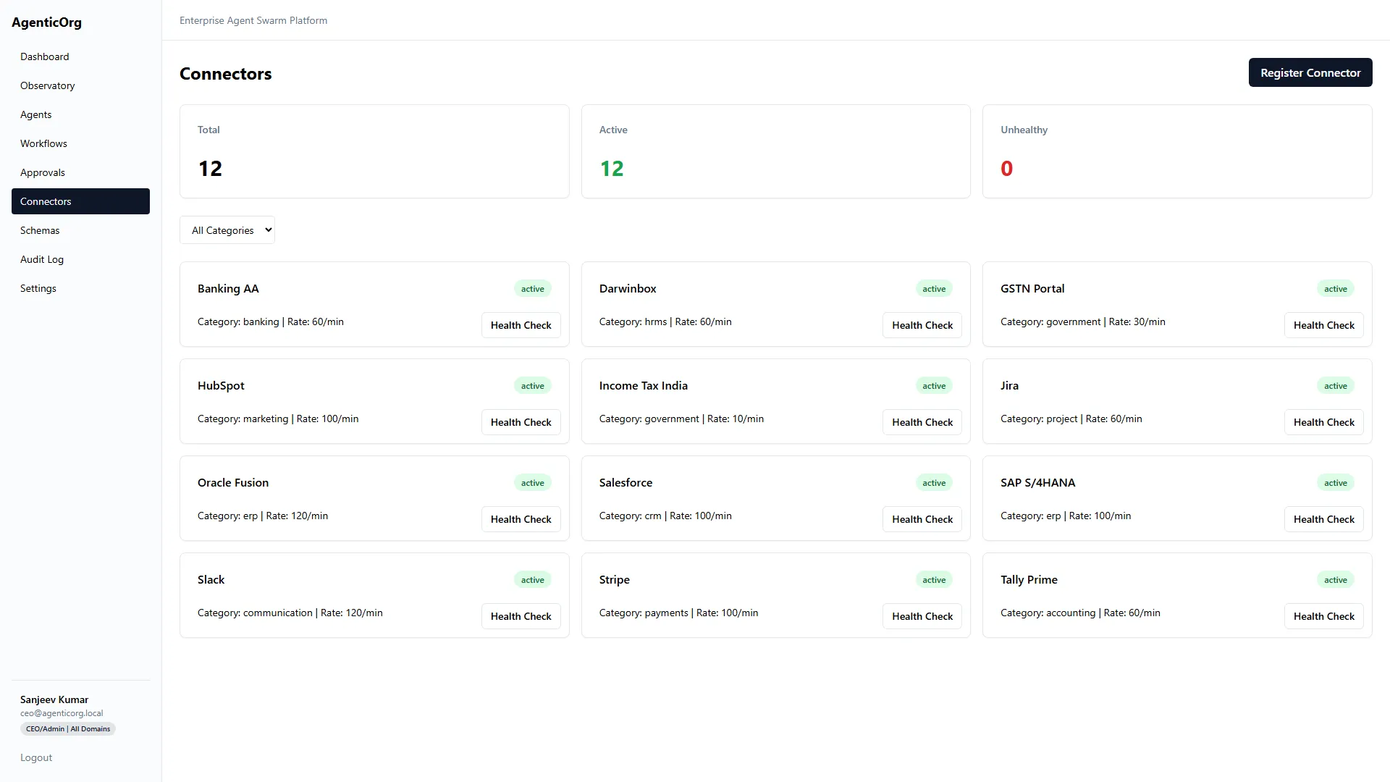Run Health Check for Tally Prime
The width and height of the screenshot is (1390, 782).
click(x=1324, y=616)
